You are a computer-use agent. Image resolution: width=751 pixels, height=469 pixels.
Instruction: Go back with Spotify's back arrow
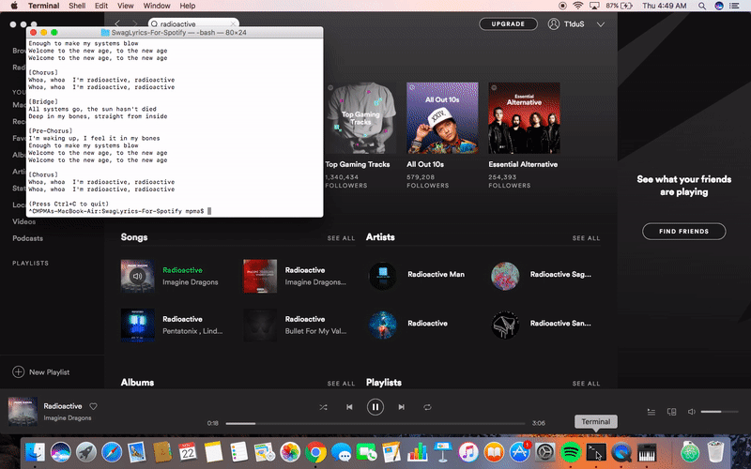[118, 23]
